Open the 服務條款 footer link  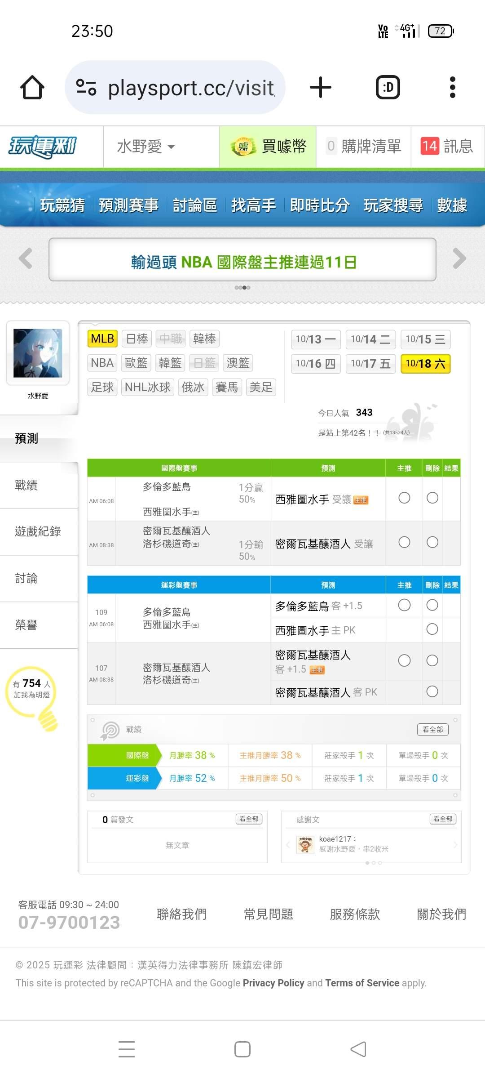tap(355, 914)
